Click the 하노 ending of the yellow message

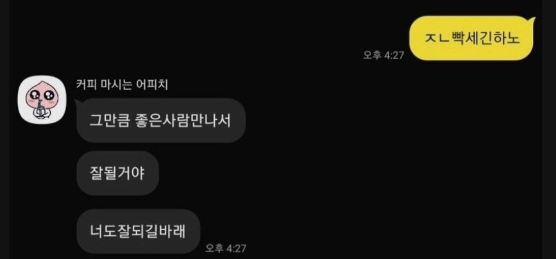tap(507, 38)
